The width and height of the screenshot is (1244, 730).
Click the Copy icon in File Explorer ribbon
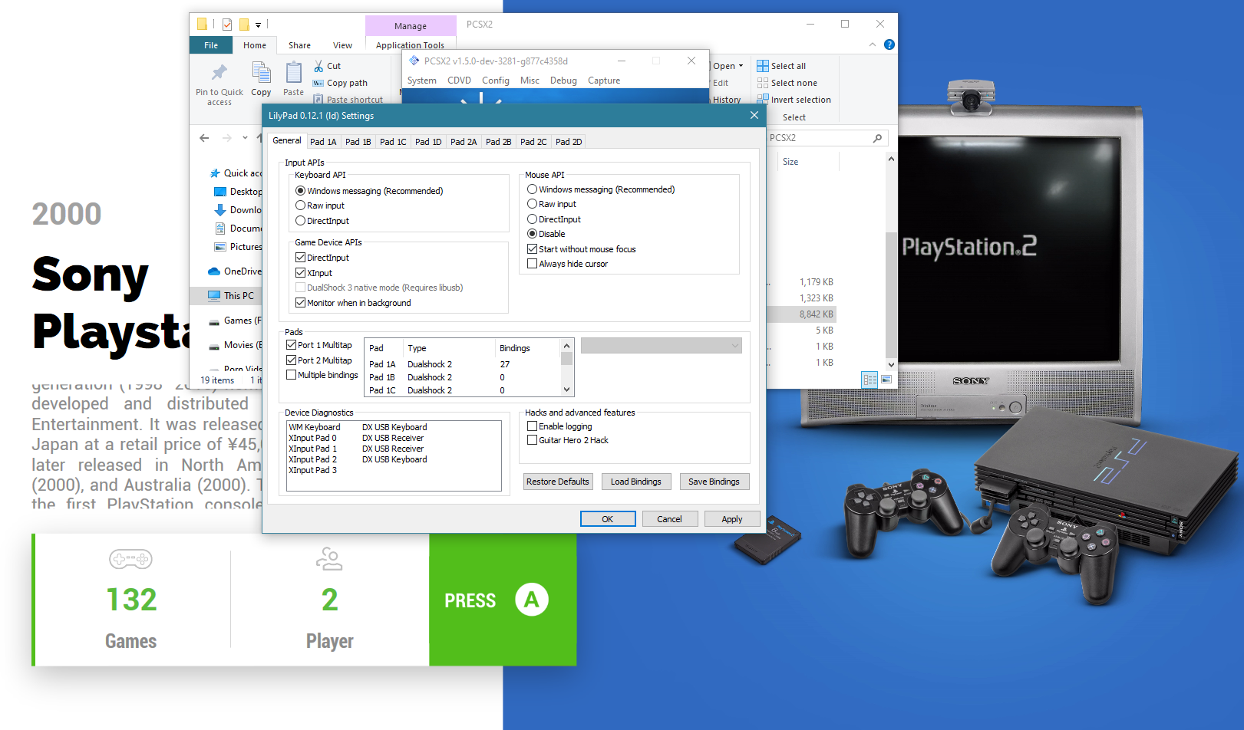[x=261, y=72]
